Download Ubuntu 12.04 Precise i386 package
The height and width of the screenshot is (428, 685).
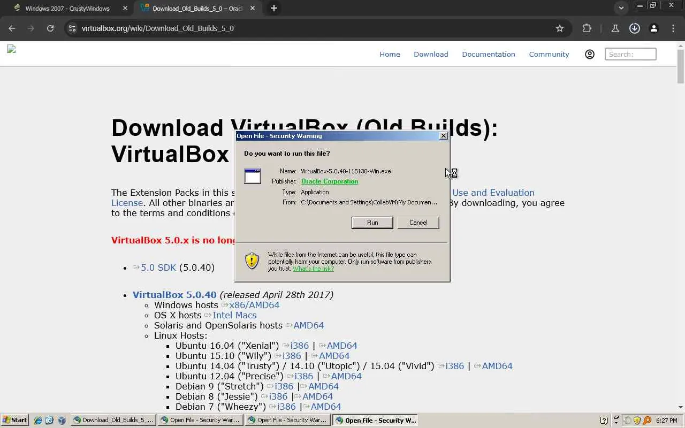click(304, 376)
